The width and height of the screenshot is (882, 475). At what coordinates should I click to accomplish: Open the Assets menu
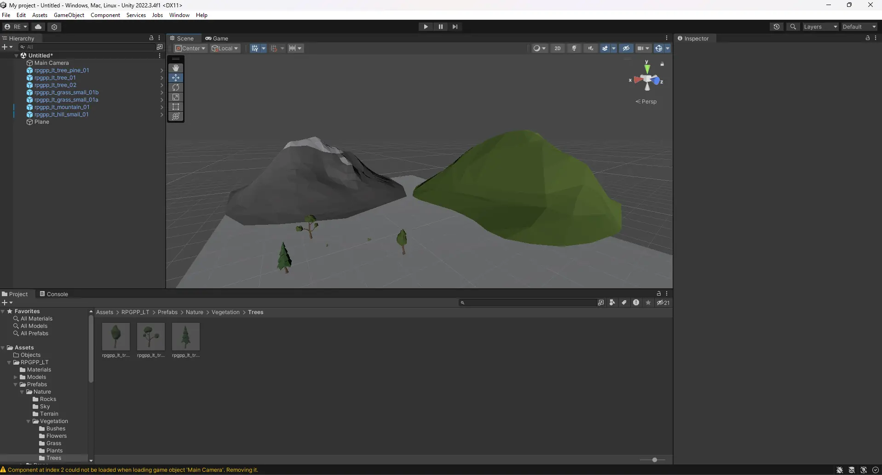[40, 15]
